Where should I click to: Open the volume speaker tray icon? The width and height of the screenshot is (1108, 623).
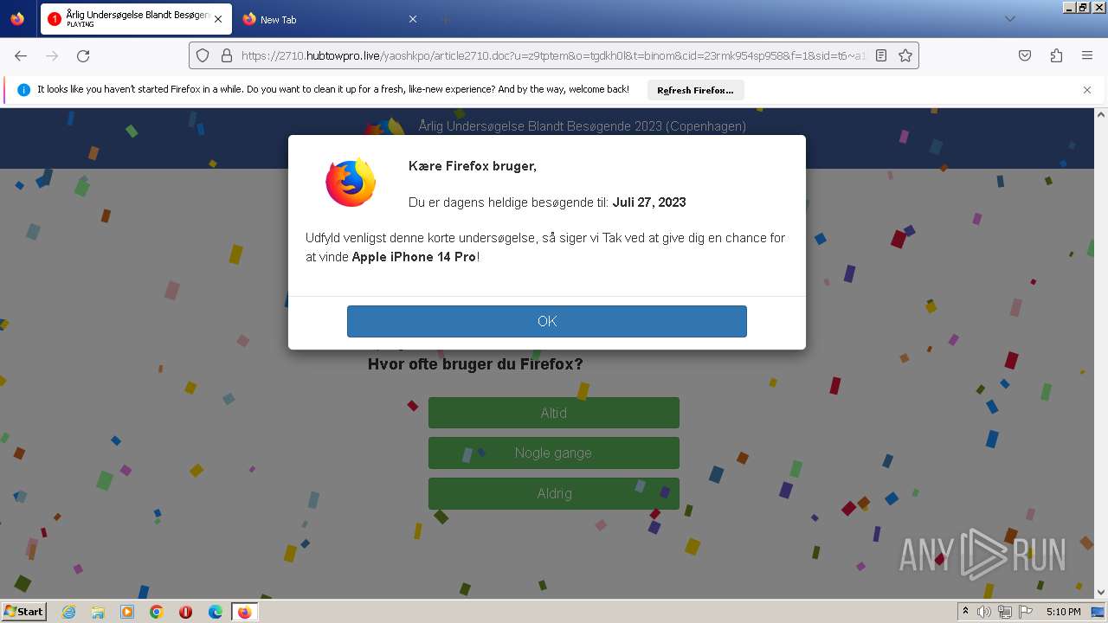[x=984, y=612]
